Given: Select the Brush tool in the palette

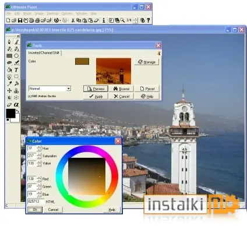Looking at the screenshot, I should (16, 41).
